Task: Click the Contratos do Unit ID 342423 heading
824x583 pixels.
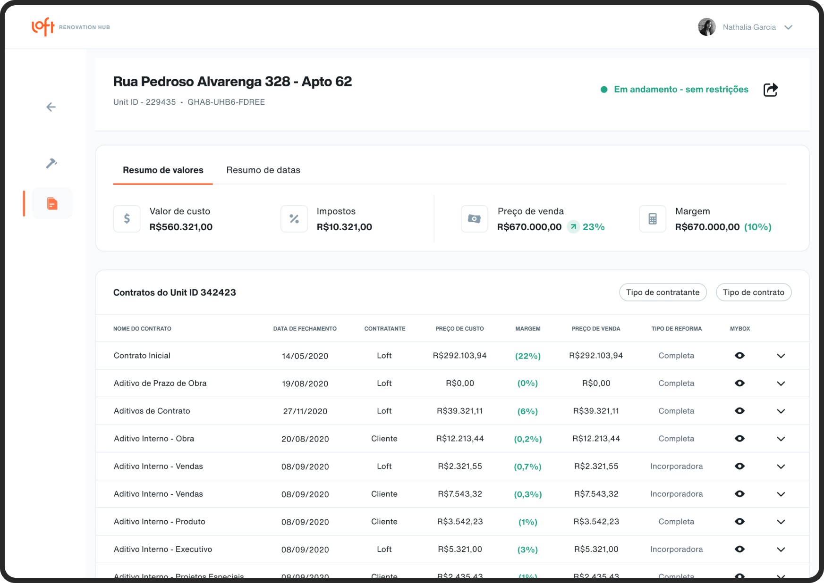Action: [175, 292]
